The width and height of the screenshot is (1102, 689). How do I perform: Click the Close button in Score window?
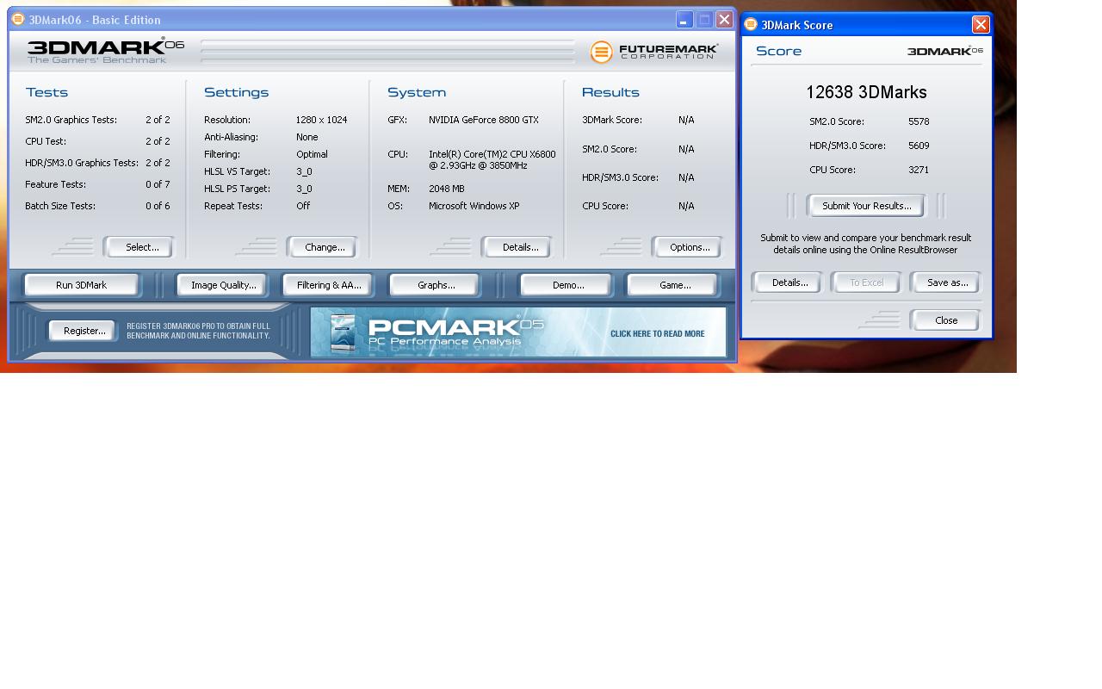click(946, 320)
